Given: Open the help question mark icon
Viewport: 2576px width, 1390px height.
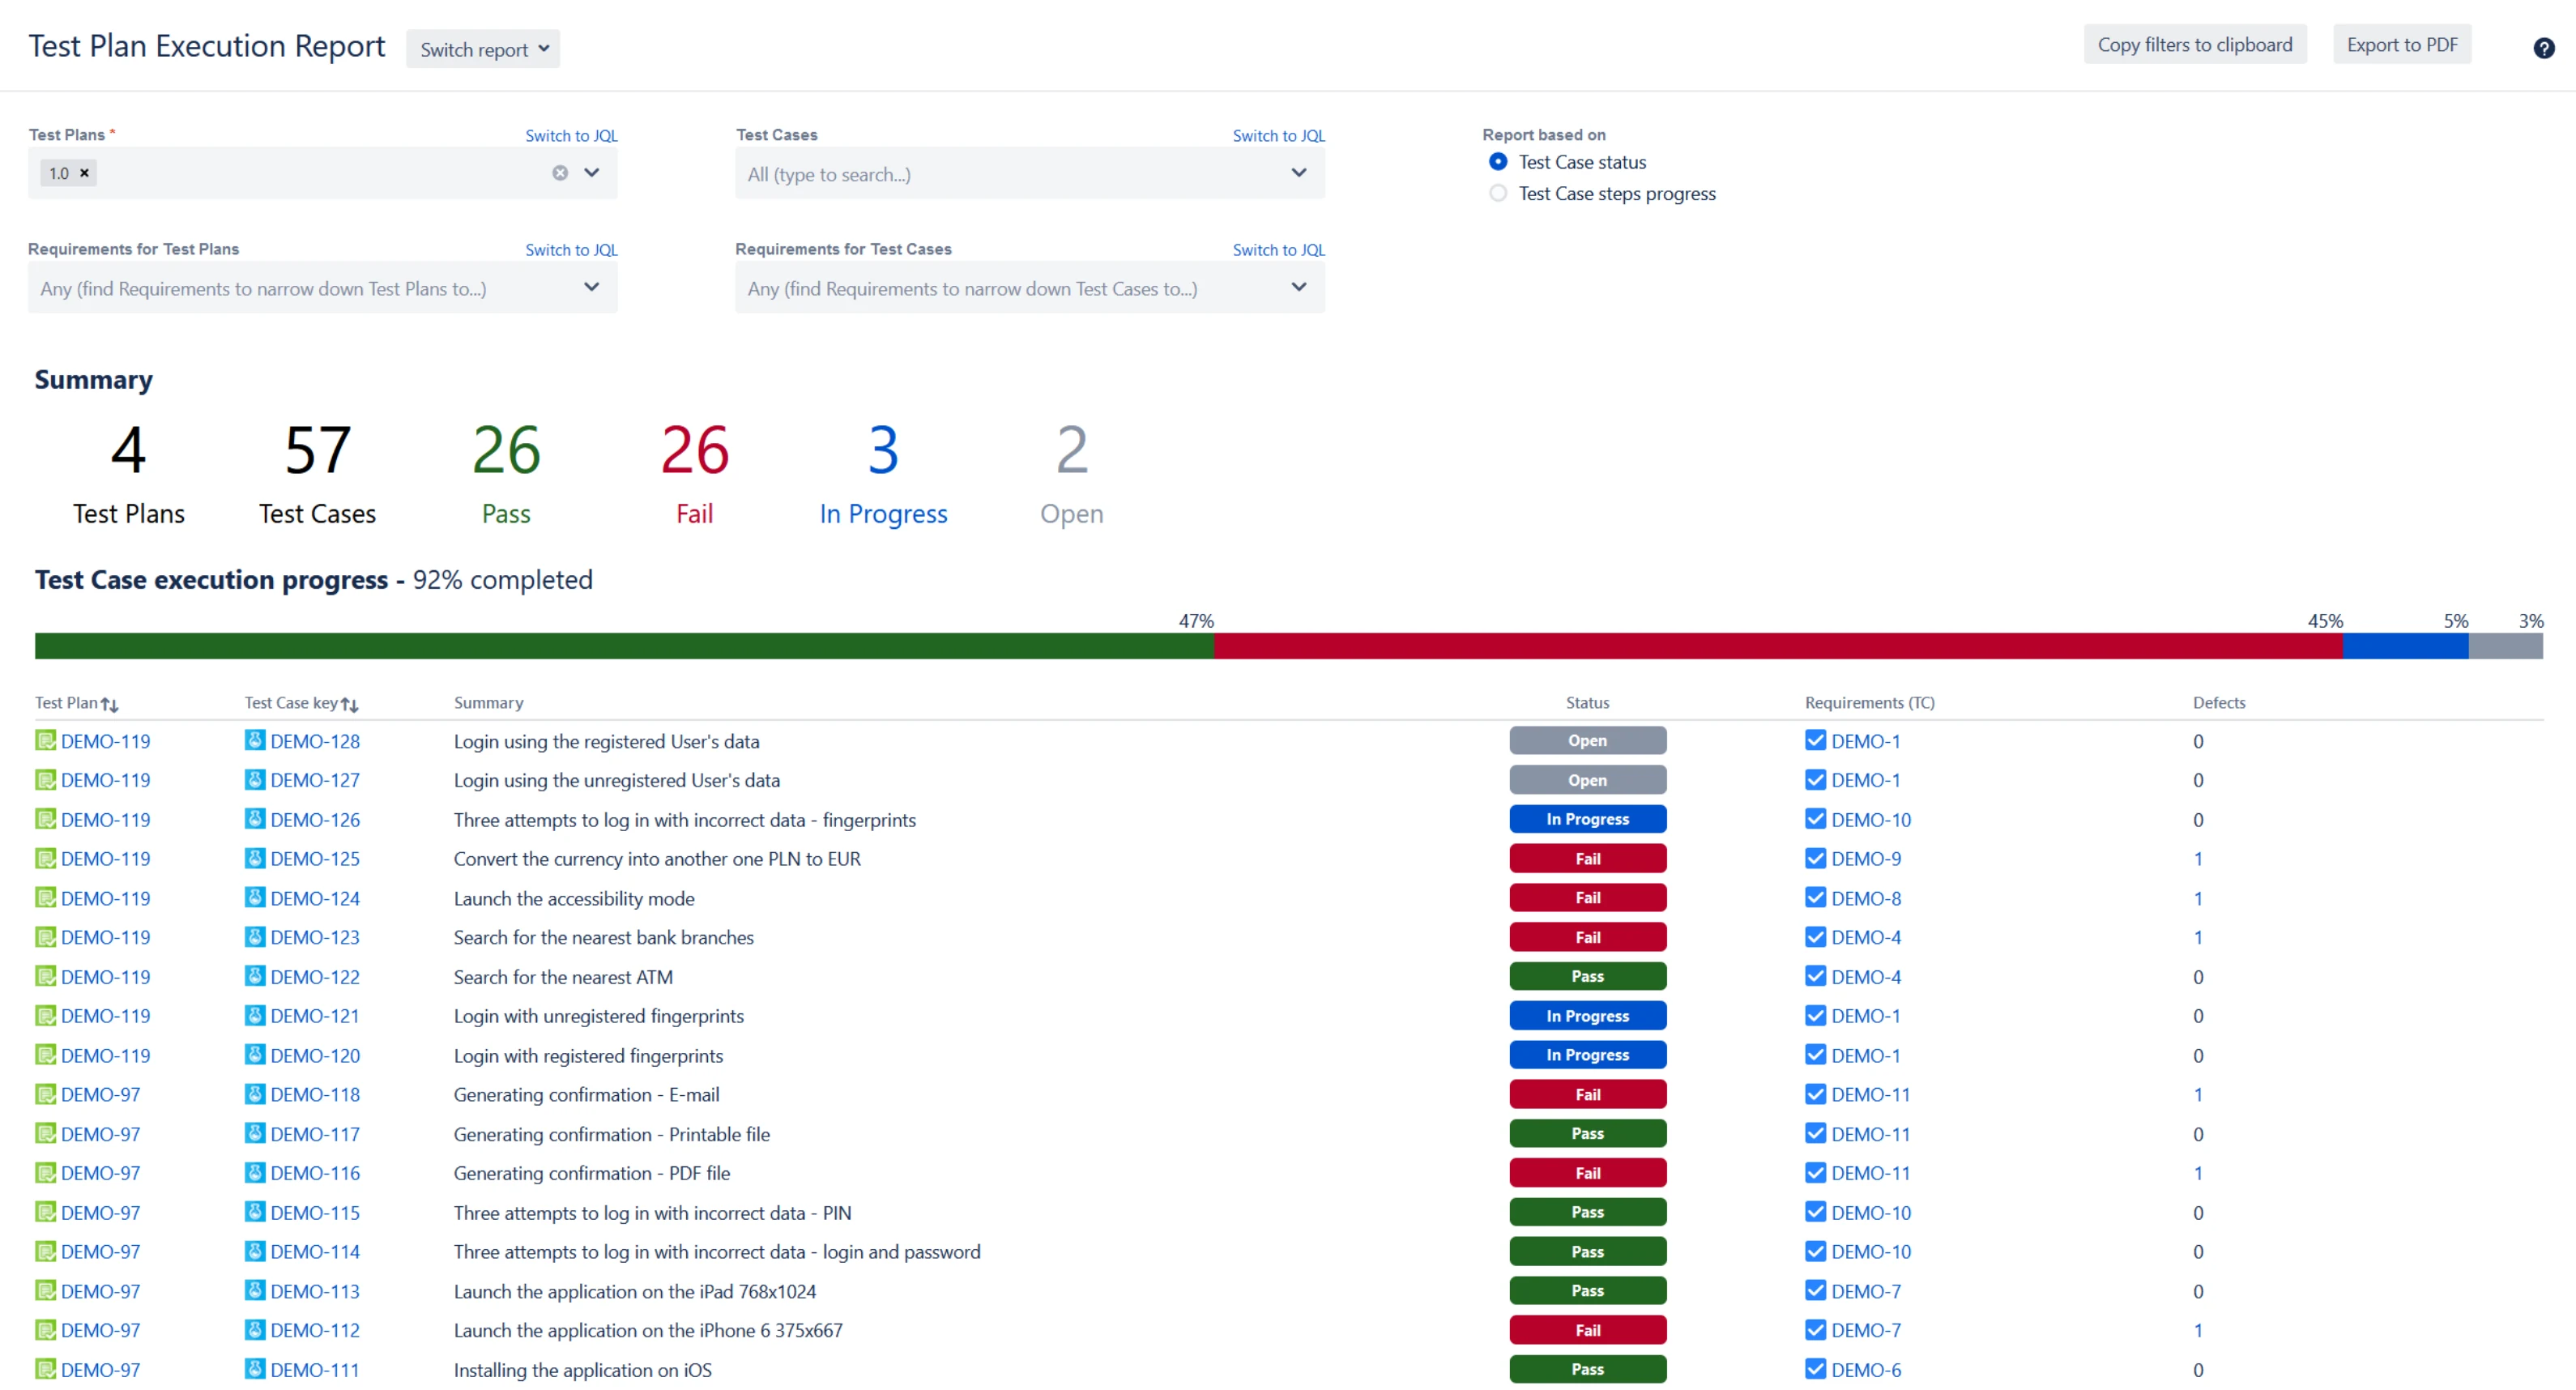Looking at the screenshot, I should pos(2543,48).
